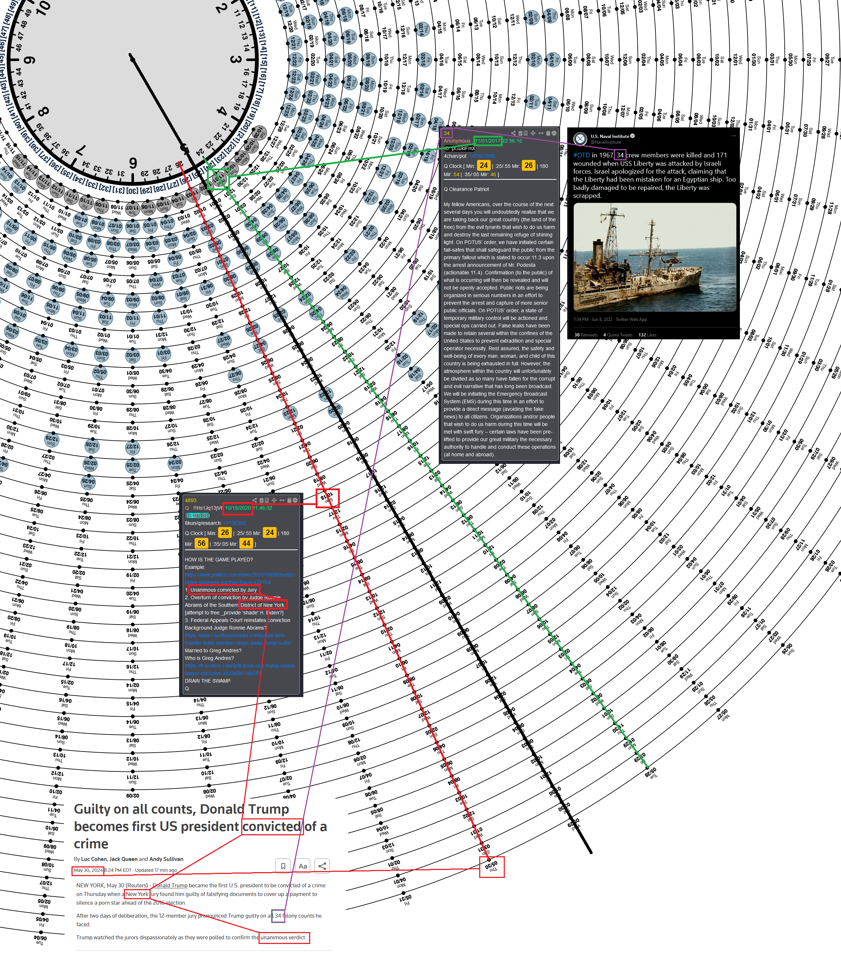
Task: Click the date 11/01/2017 on post 34
Action: coord(488,141)
